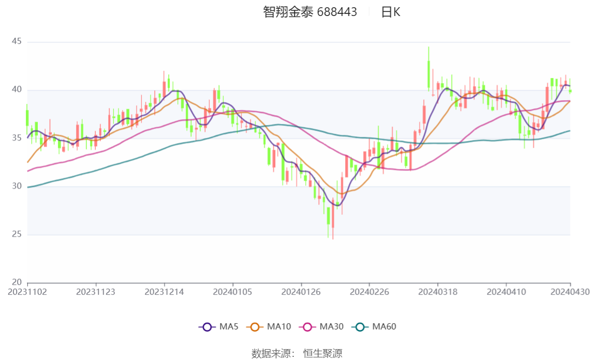Pick the 20240105 date axis label
The height and width of the screenshot is (361, 594).
pyautogui.click(x=232, y=292)
